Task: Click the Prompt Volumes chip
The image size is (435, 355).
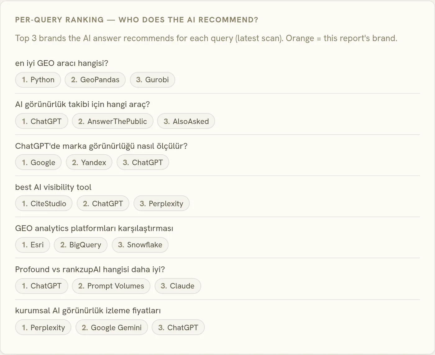Action: (x=111, y=286)
